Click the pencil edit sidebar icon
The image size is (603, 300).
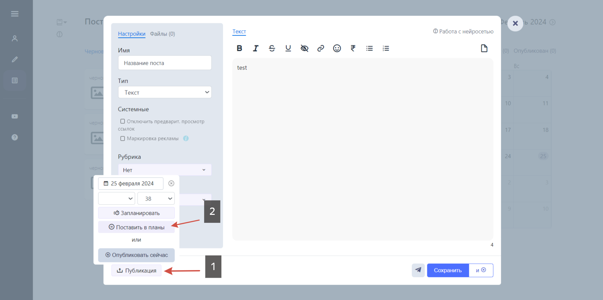[15, 59]
